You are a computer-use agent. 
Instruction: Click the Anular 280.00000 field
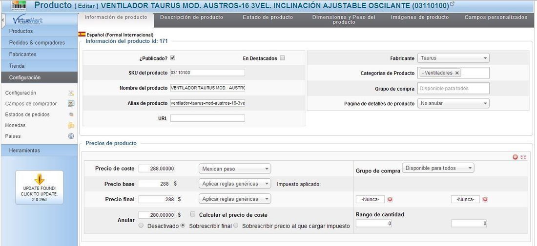click(x=157, y=215)
